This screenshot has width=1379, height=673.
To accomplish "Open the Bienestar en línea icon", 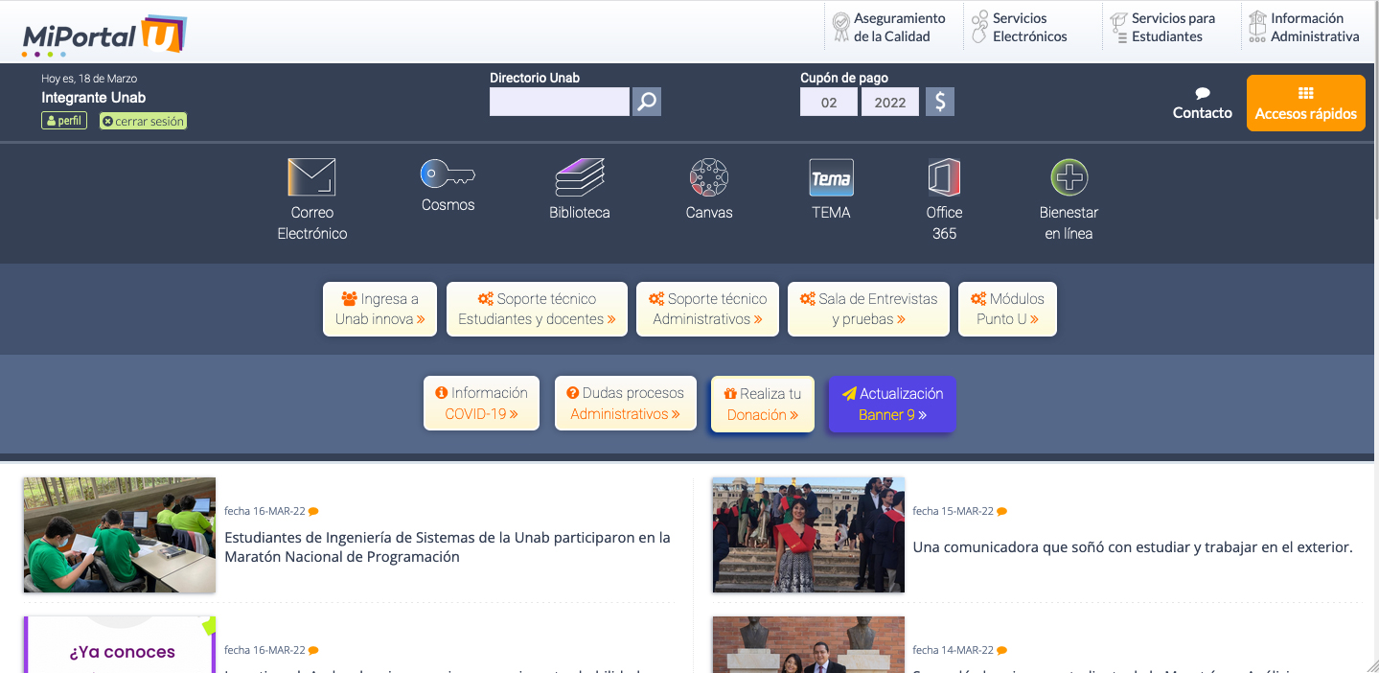I will (1069, 178).
